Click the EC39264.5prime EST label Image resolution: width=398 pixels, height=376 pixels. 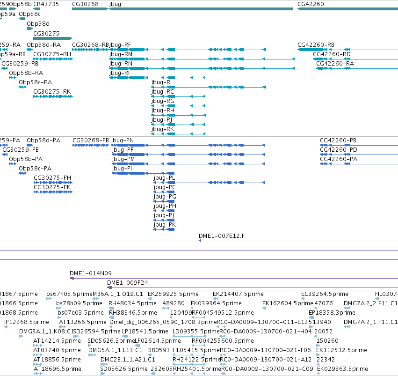tap(325, 294)
